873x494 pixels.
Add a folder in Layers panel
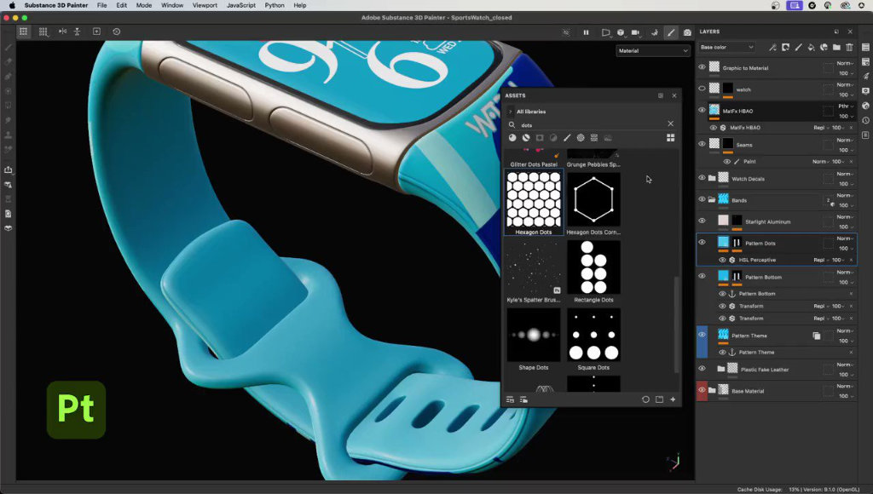(837, 48)
